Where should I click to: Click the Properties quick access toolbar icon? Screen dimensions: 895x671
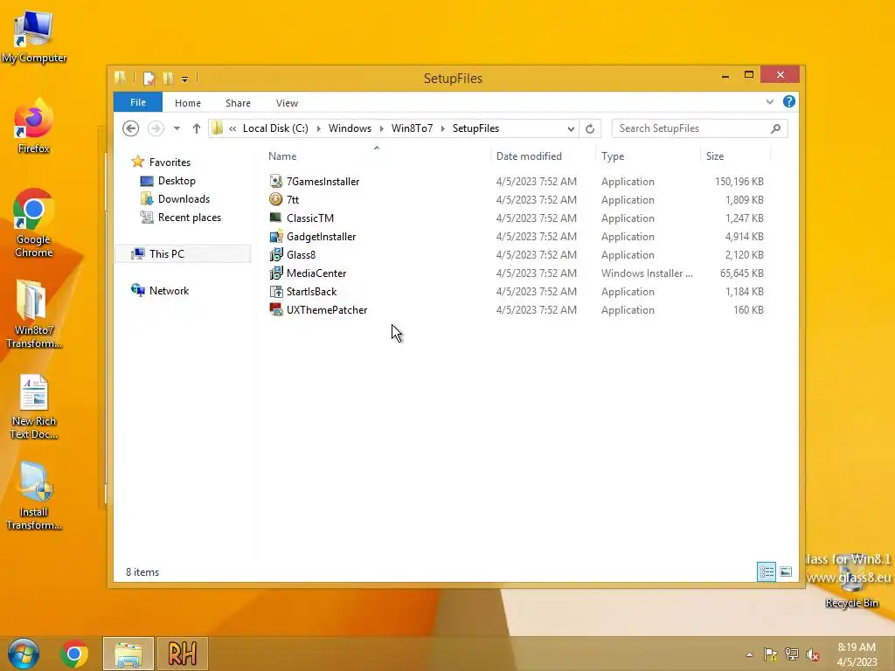point(149,78)
